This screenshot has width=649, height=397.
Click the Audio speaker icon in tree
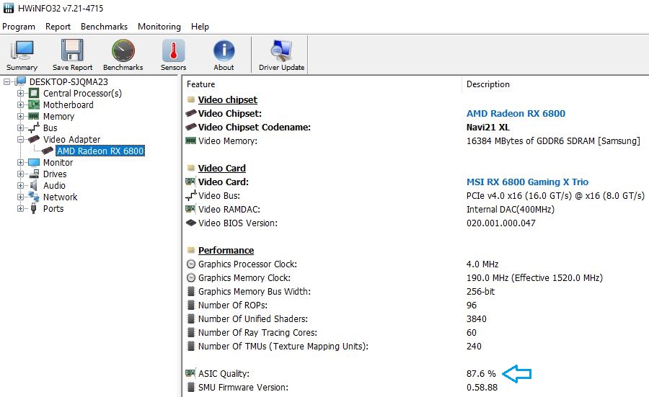click(x=34, y=186)
